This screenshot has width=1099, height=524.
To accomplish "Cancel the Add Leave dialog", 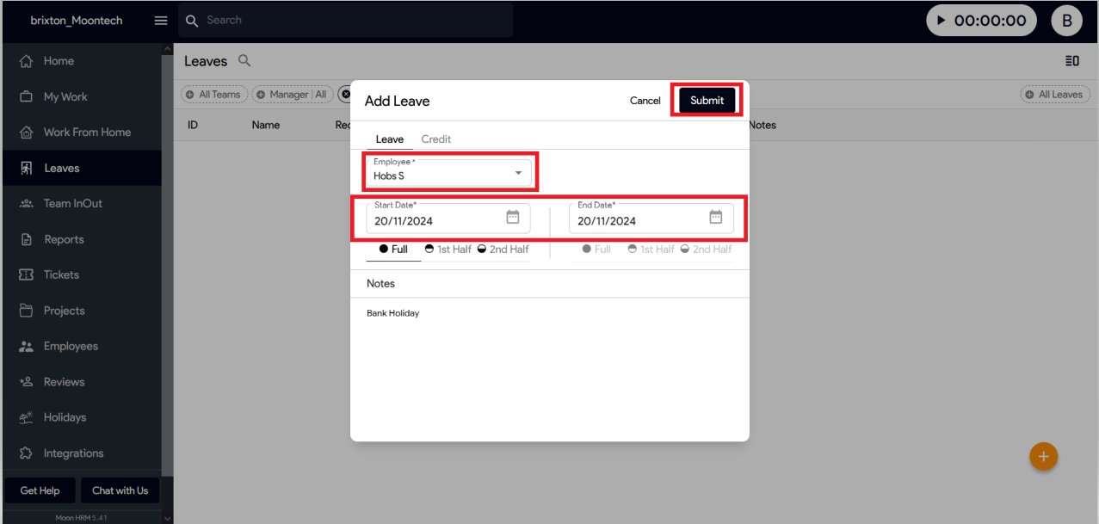I will [x=645, y=101].
